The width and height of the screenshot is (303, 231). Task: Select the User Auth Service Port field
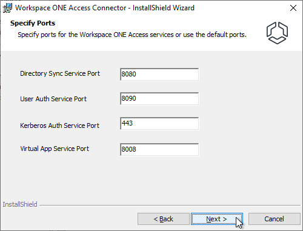[x=159, y=99]
